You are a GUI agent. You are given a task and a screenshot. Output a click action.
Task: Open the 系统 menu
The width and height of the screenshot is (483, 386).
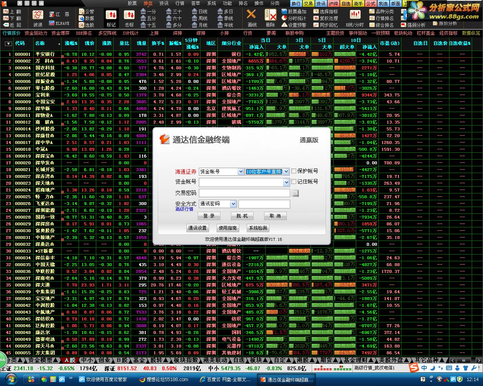211,3
